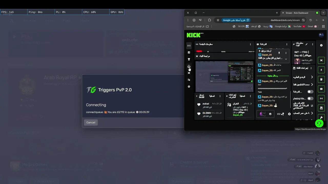The width and height of the screenshot is (328, 184).
Task: Toggle the stream preview widget icon on right bar
Action: [321, 60]
